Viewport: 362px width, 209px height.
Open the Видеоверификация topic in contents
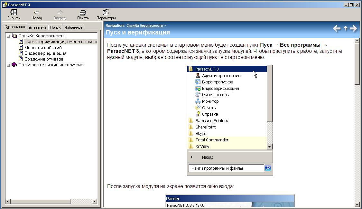45,53
